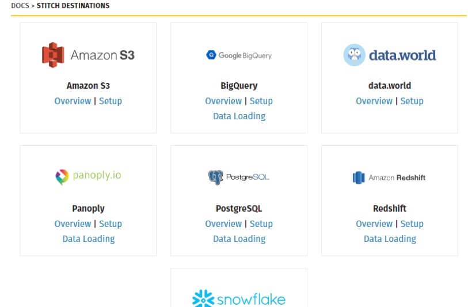The image size is (468, 307).
Task: Go to Redshift Data Loading page
Action: [390, 238]
